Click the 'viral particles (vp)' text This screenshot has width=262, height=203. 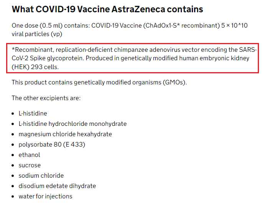pos(37,34)
